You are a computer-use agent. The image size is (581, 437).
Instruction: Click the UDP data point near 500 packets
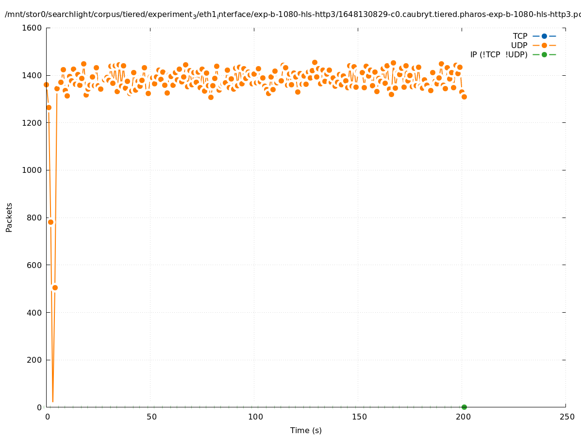pyautogui.click(x=55, y=287)
